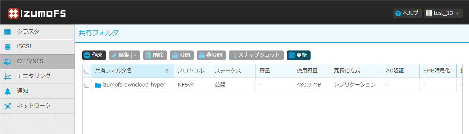Click the ヘルプ help button
This screenshot has width=469, height=134.
click(x=407, y=13)
